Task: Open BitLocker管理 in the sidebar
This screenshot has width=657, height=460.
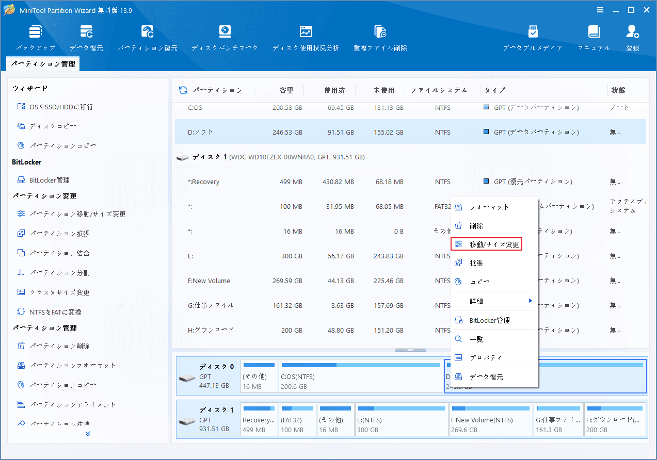Action: pyautogui.click(x=43, y=180)
